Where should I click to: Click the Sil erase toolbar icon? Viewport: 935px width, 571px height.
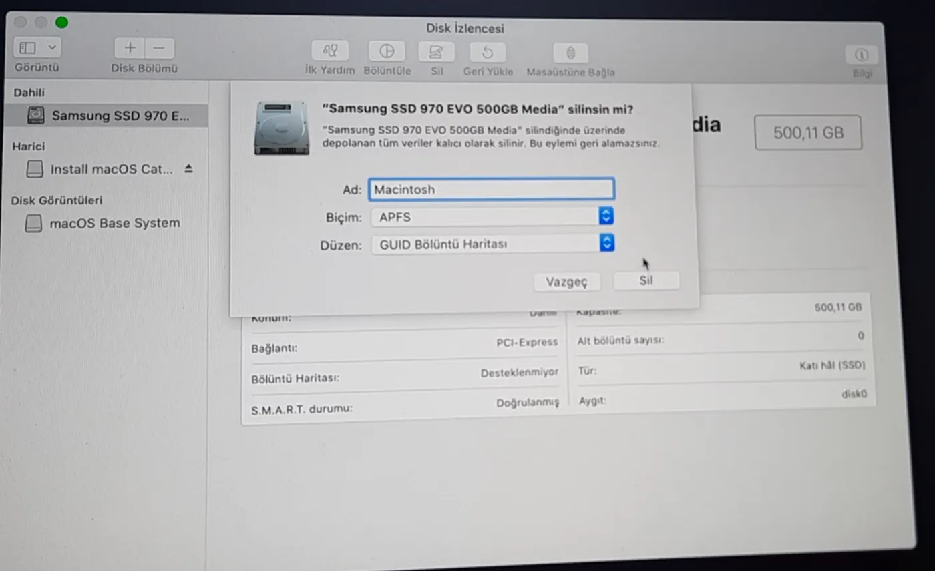pos(437,52)
